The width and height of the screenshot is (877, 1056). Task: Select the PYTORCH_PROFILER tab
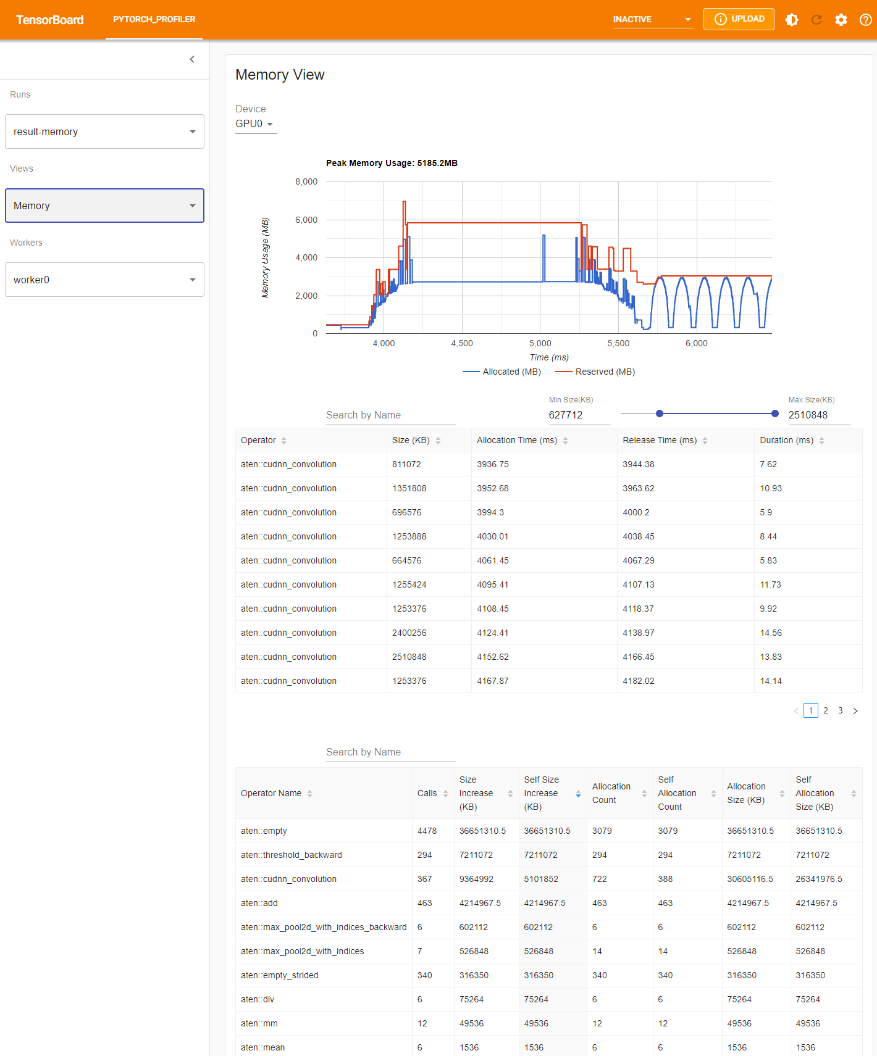pyautogui.click(x=154, y=20)
